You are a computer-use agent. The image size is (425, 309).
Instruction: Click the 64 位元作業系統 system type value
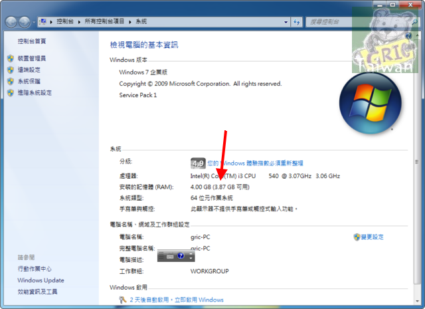click(212, 198)
